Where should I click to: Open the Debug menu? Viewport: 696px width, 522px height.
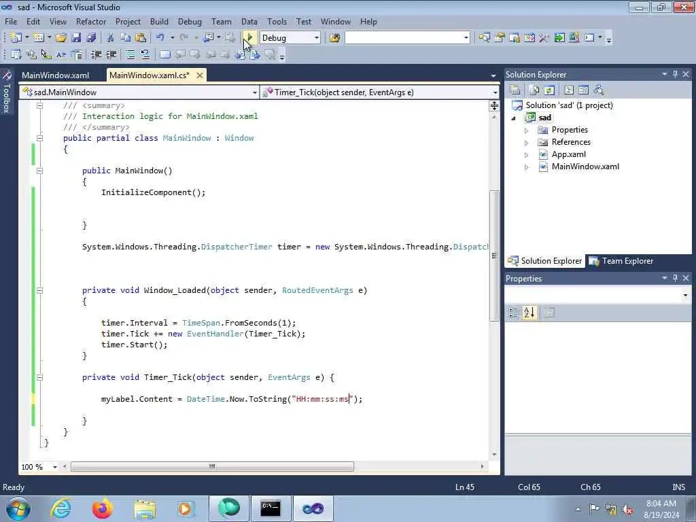point(190,21)
